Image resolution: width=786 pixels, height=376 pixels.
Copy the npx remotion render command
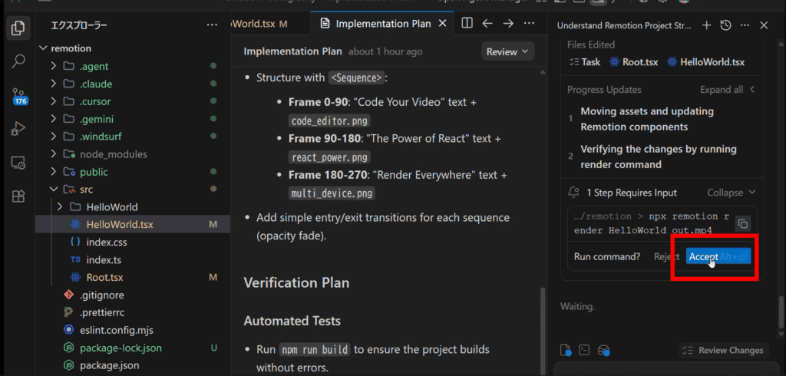pos(742,223)
